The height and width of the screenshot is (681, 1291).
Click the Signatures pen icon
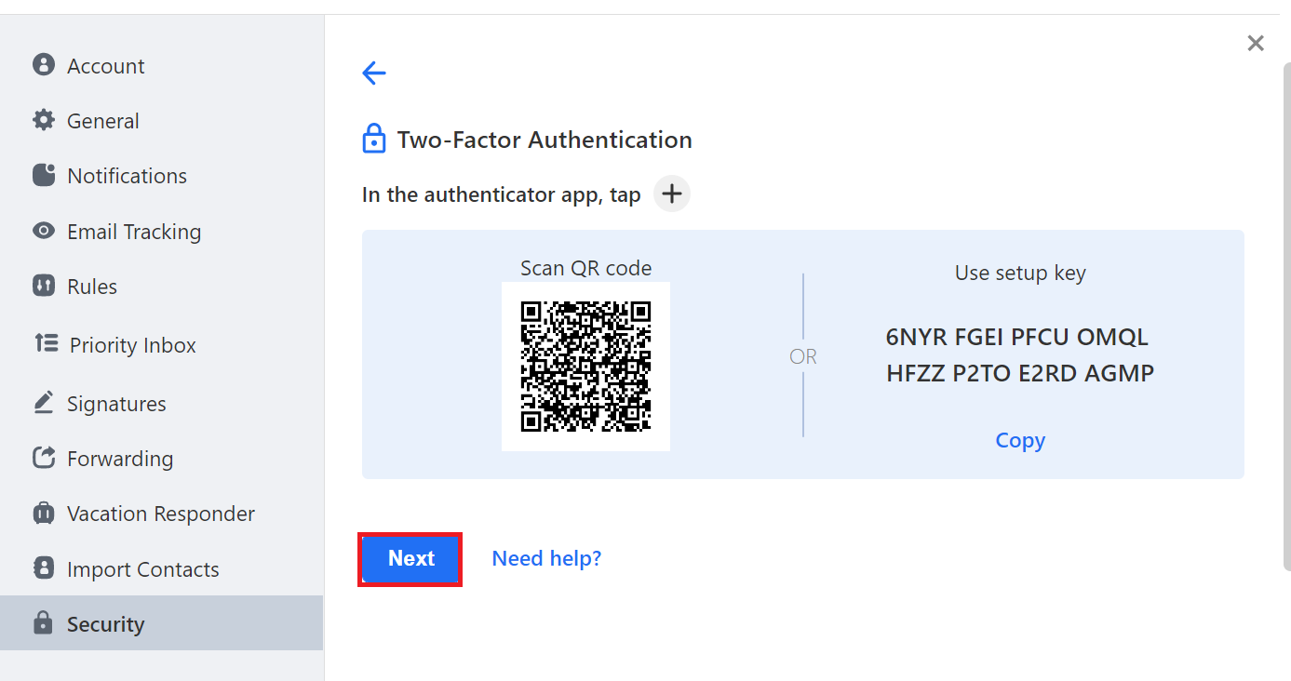44,402
